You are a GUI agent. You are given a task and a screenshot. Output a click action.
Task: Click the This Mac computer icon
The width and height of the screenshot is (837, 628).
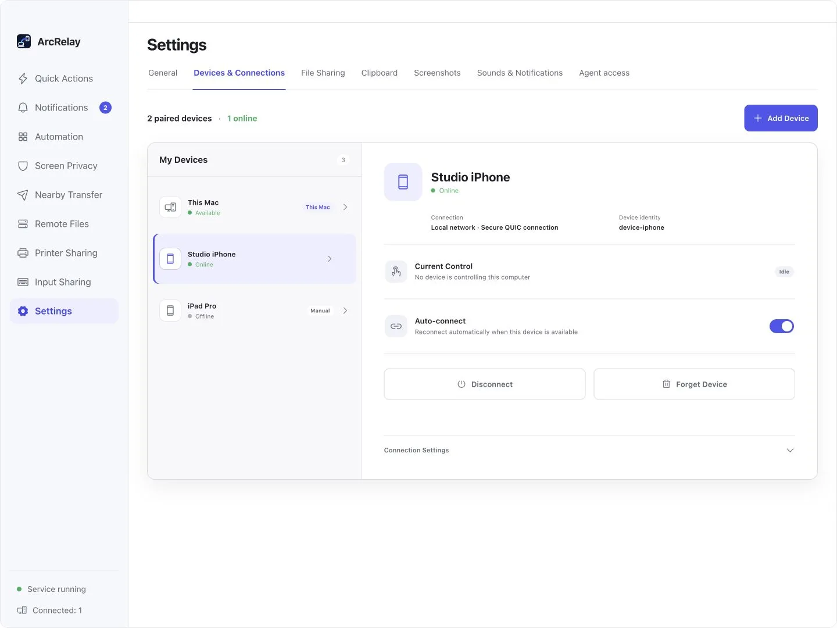(x=170, y=207)
